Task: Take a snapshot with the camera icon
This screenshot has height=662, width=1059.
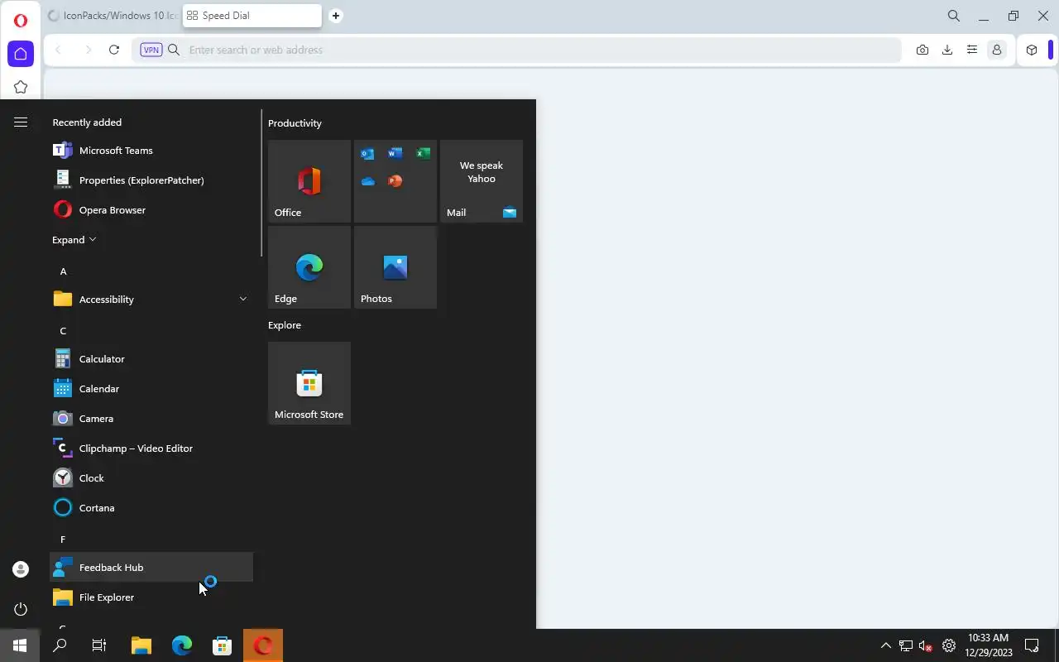Action: point(922,50)
